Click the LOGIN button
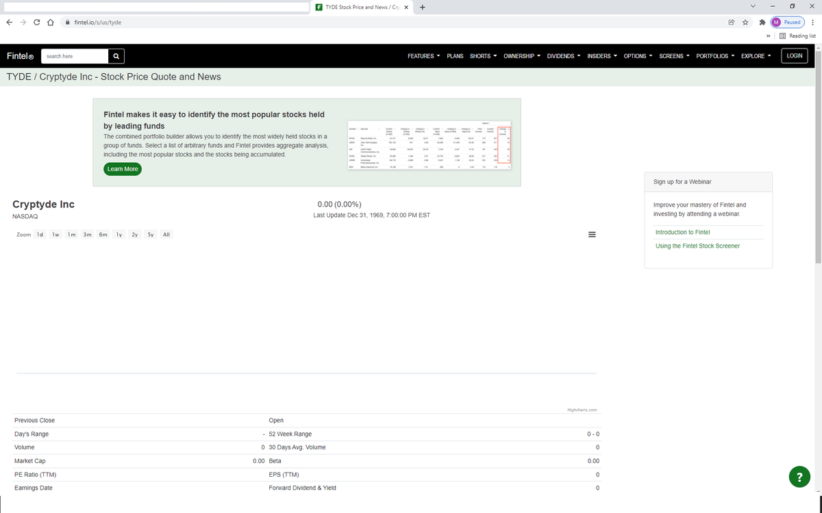This screenshot has width=822, height=513. pyautogui.click(x=795, y=56)
